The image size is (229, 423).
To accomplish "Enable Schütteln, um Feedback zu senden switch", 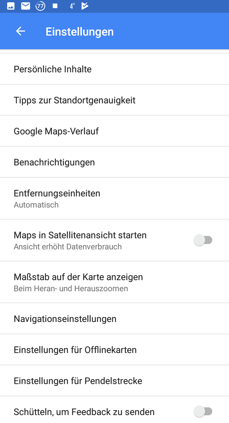I will (203, 412).
